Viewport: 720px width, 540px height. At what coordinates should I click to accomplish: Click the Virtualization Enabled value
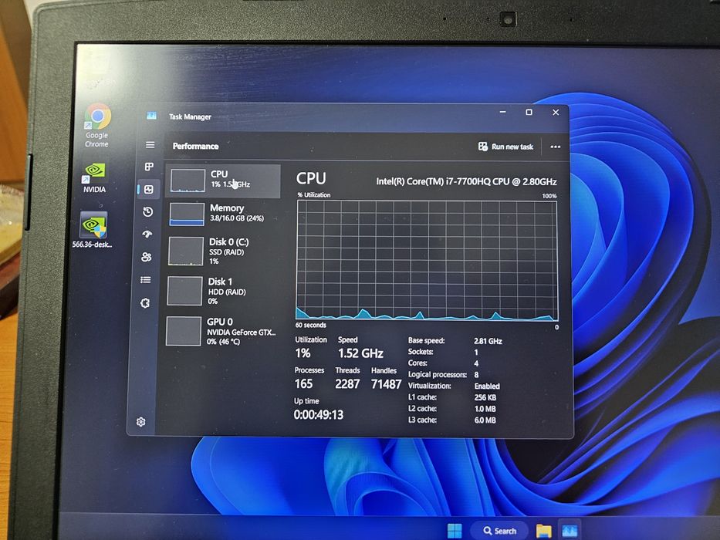tap(487, 386)
